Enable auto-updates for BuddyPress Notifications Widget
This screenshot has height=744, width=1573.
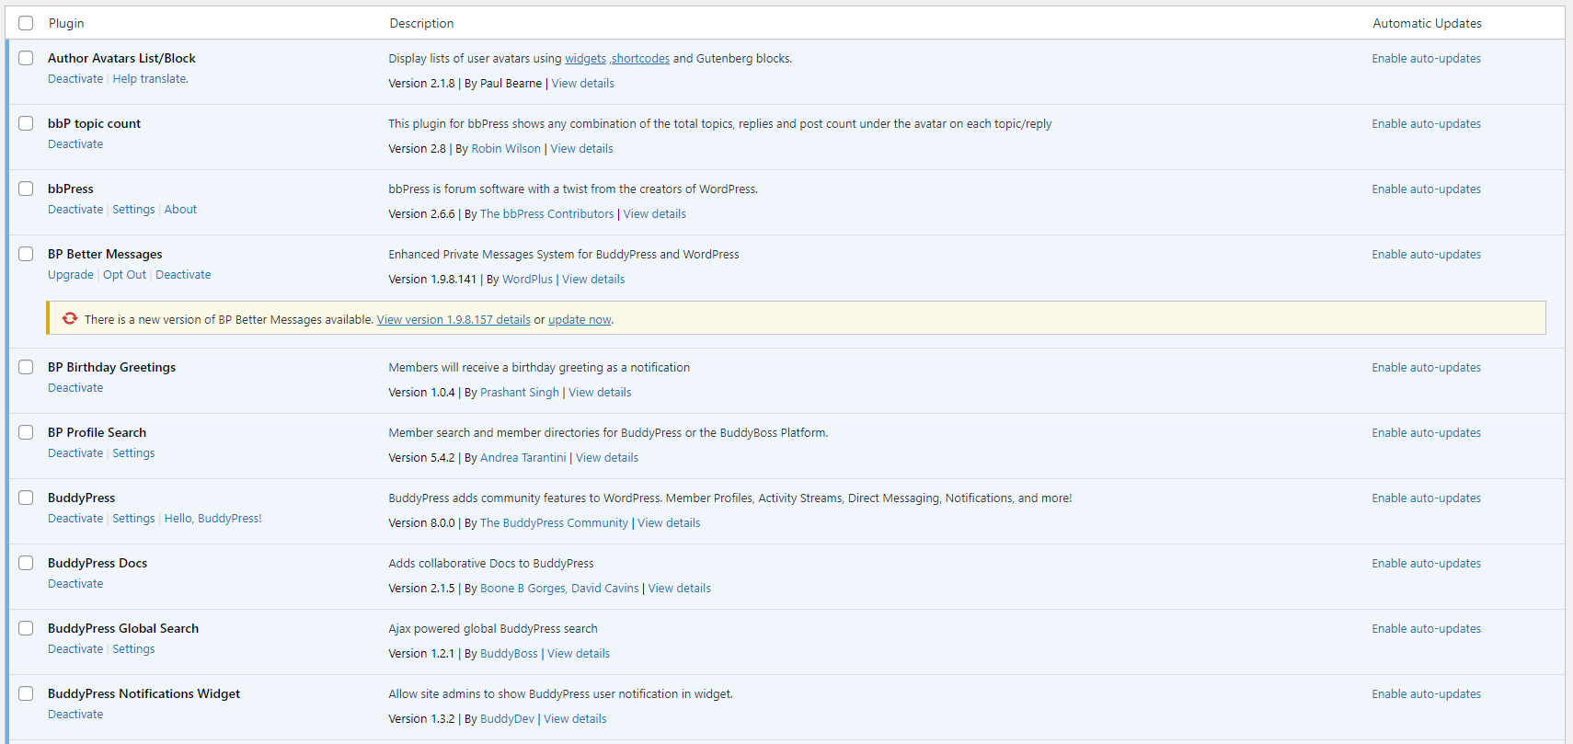click(x=1426, y=694)
